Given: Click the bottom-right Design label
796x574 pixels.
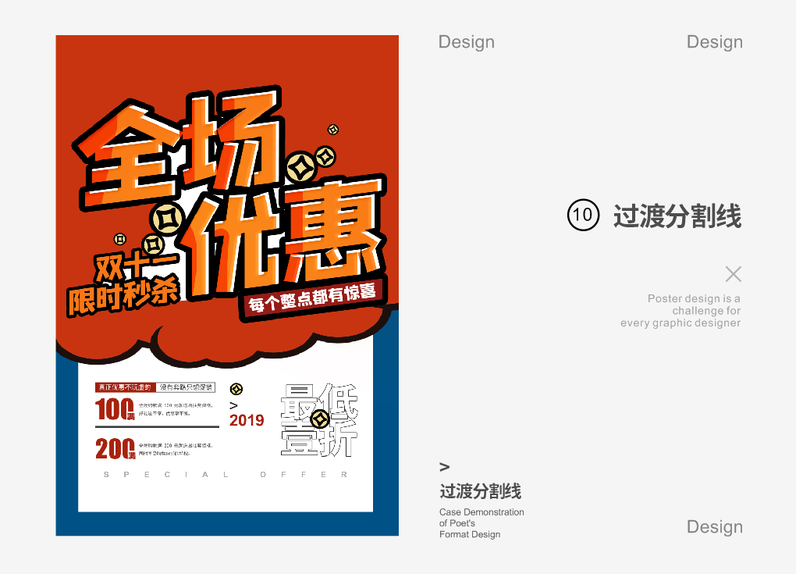Looking at the screenshot, I should click(714, 527).
